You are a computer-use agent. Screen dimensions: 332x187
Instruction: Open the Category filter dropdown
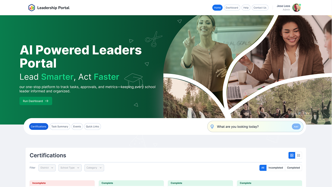pos(94,168)
